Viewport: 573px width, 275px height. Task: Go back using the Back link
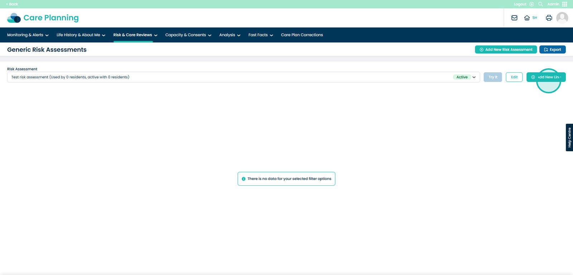[x=12, y=4]
